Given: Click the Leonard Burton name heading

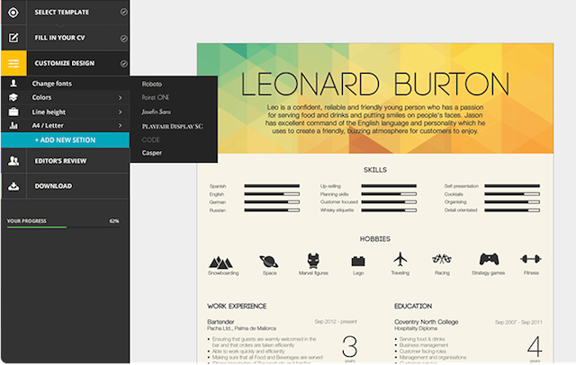Looking at the screenshot, I should pyautogui.click(x=374, y=84).
